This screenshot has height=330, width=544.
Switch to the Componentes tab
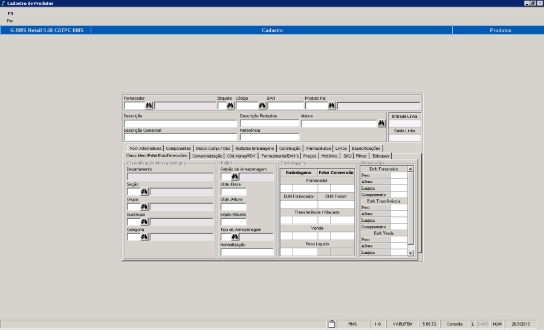pyautogui.click(x=178, y=149)
